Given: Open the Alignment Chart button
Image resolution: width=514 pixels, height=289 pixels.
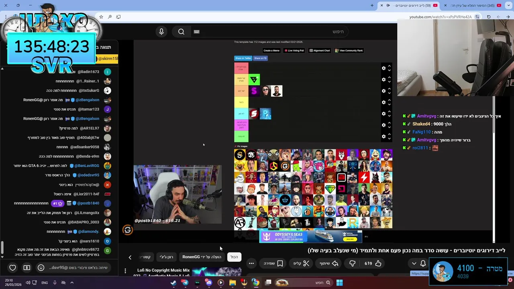Looking at the screenshot, I should (x=320, y=51).
